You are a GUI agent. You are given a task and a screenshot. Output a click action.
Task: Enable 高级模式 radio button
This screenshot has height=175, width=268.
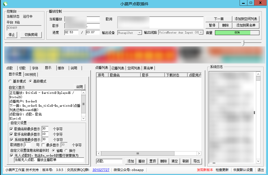click(x=31, y=81)
